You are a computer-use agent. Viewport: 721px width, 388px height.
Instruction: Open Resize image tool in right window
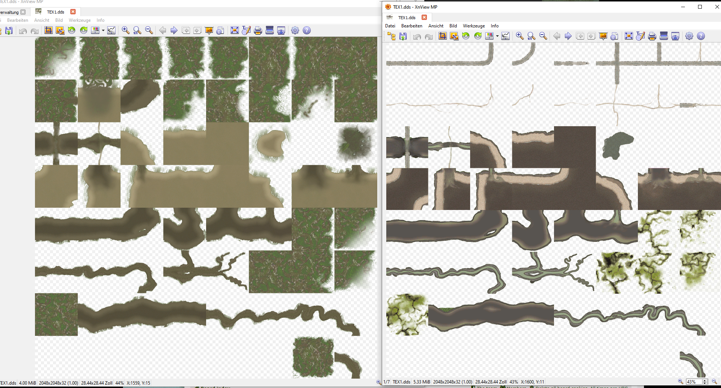pyautogui.click(x=454, y=36)
